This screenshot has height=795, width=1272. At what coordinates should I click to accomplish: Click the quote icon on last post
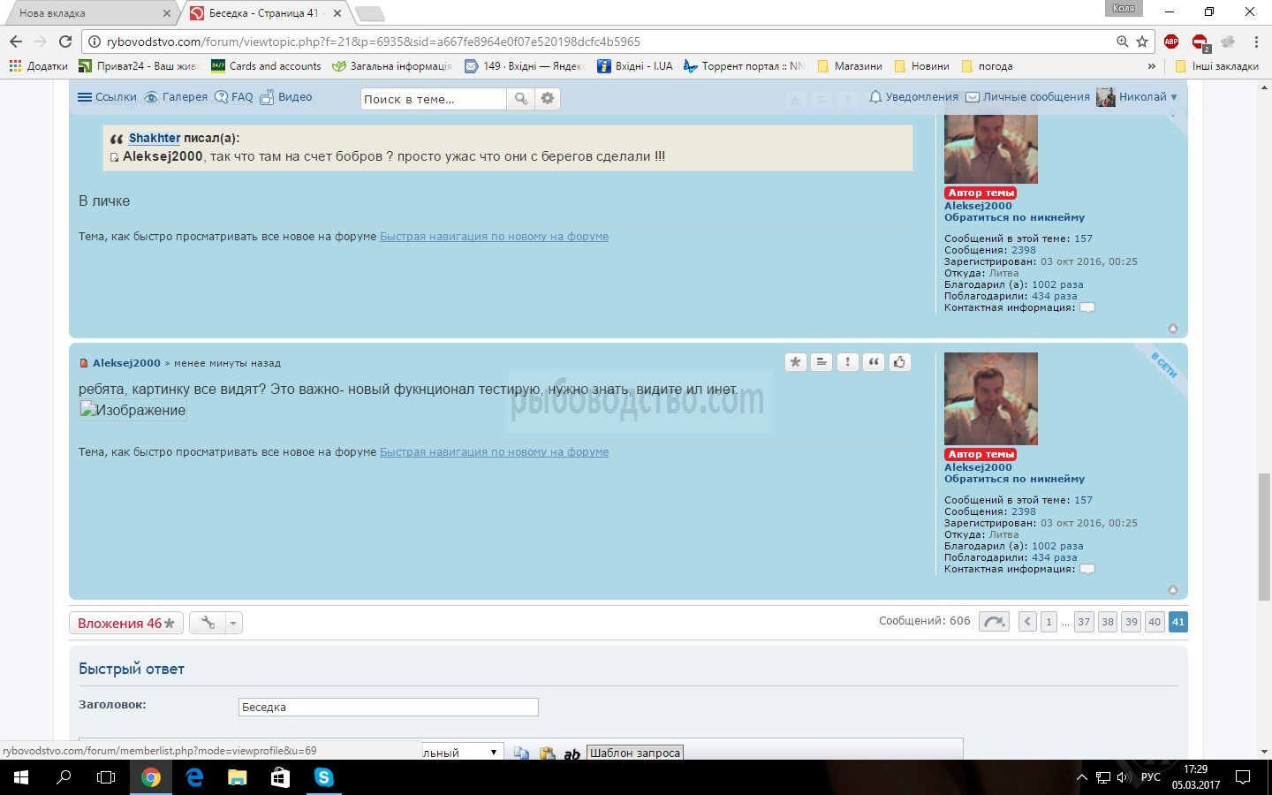point(874,362)
